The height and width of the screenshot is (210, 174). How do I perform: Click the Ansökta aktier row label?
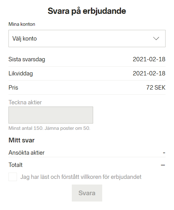pos(26,153)
